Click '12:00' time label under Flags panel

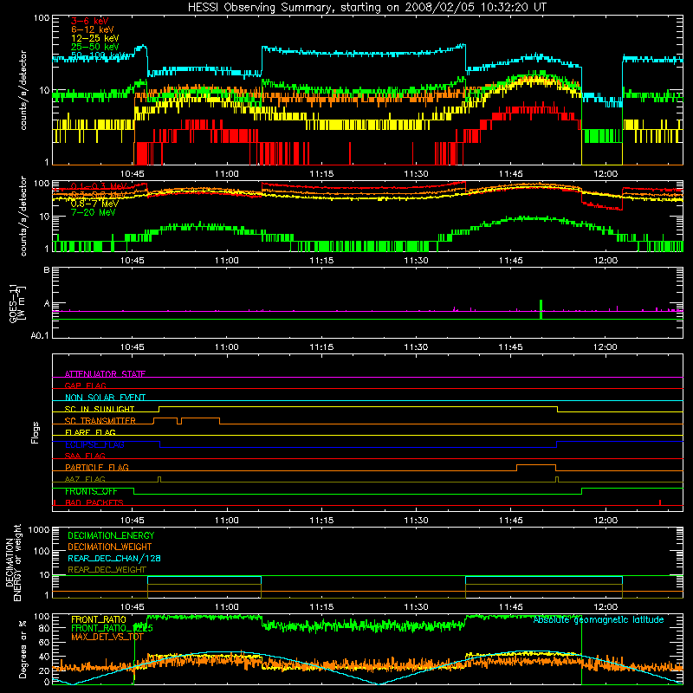605,521
